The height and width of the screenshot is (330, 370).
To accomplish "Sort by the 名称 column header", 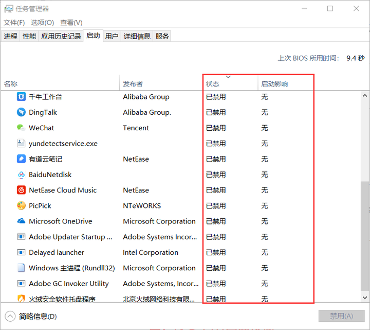I will (60, 84).
